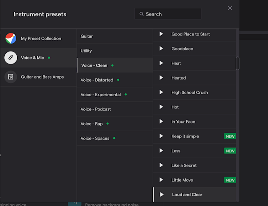Click the My Preset Collection colorful icon
268x206 pixels.
tap(11, 38)
